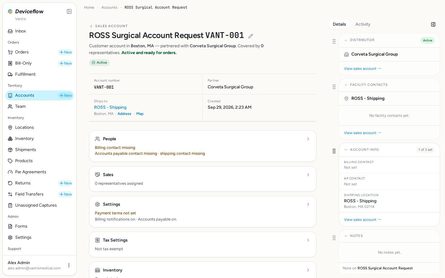
Task: Type a note in the Notes field
Action: point(389,268)
